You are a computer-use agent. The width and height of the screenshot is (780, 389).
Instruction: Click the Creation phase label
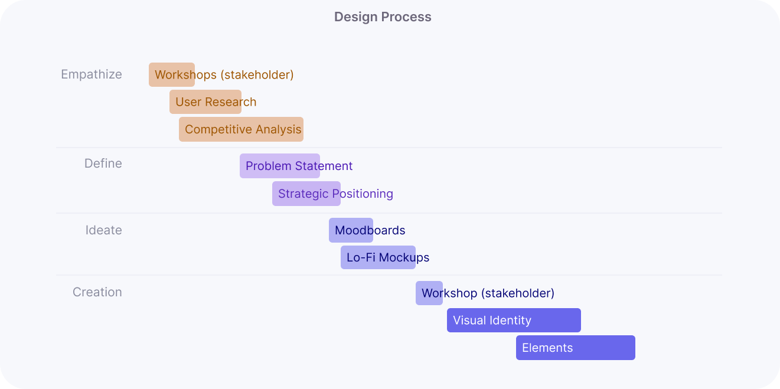(97, 292)
